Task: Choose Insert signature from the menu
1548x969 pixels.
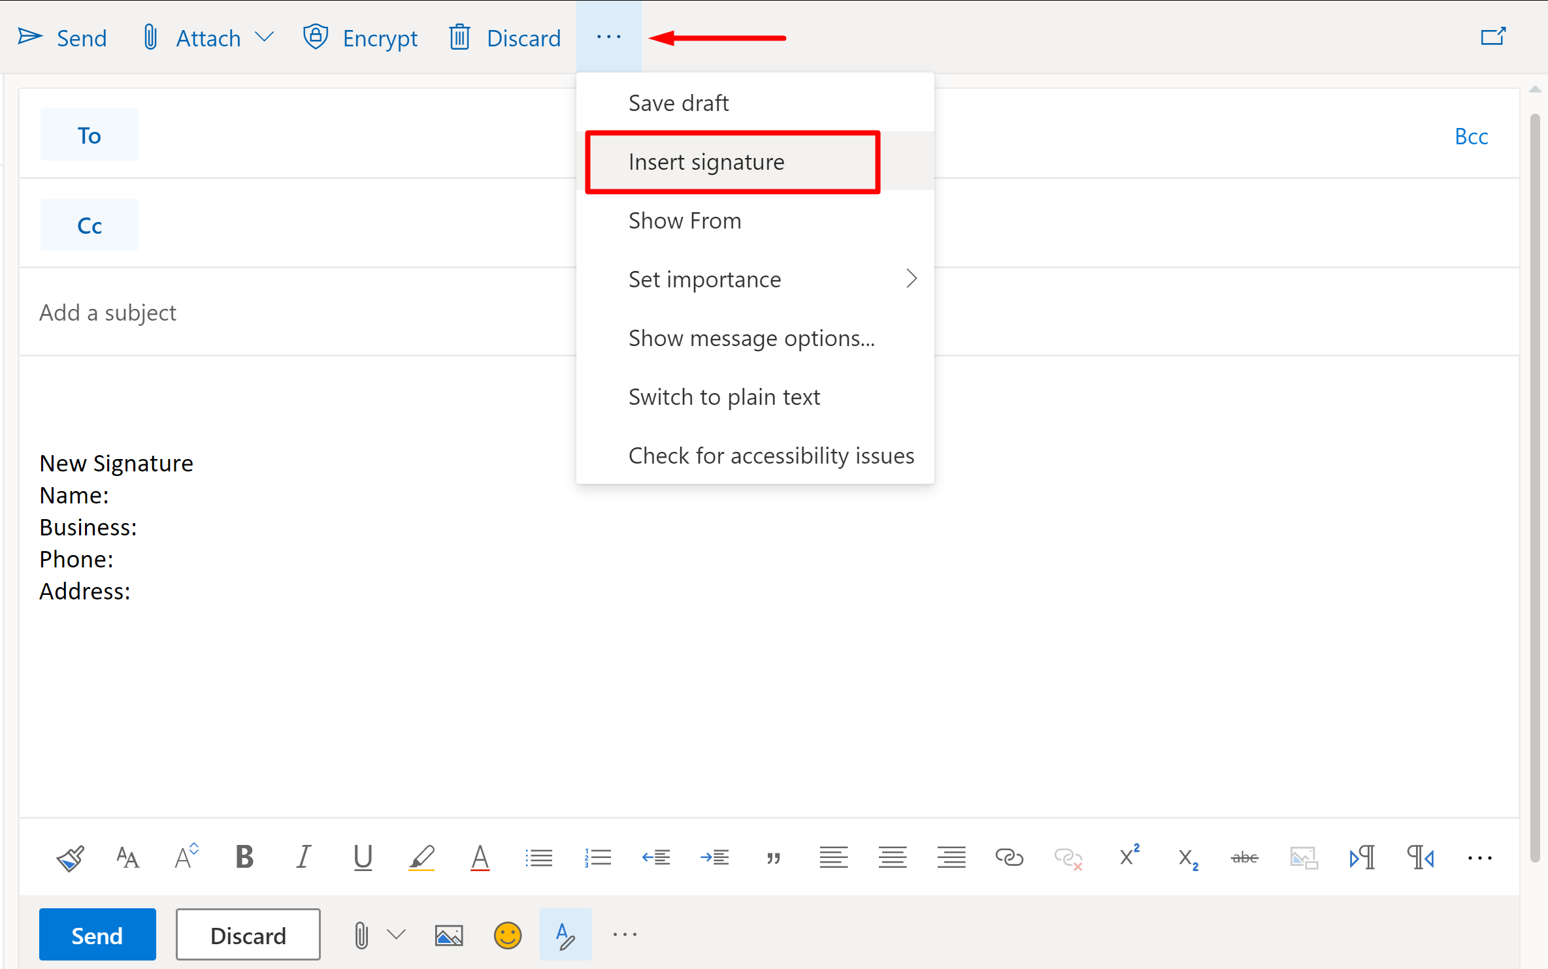Action: 706,162
